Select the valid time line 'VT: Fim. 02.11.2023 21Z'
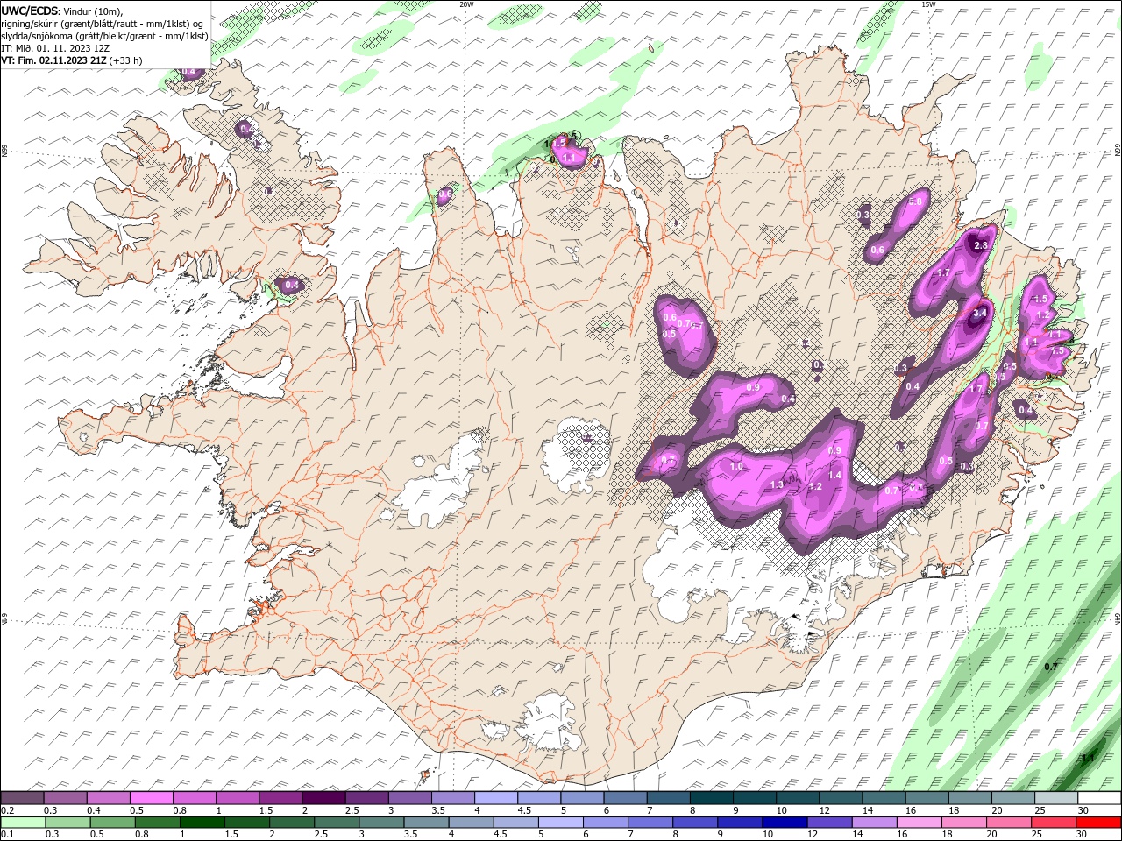This screenshot has height=841, width=1122. 54,60
